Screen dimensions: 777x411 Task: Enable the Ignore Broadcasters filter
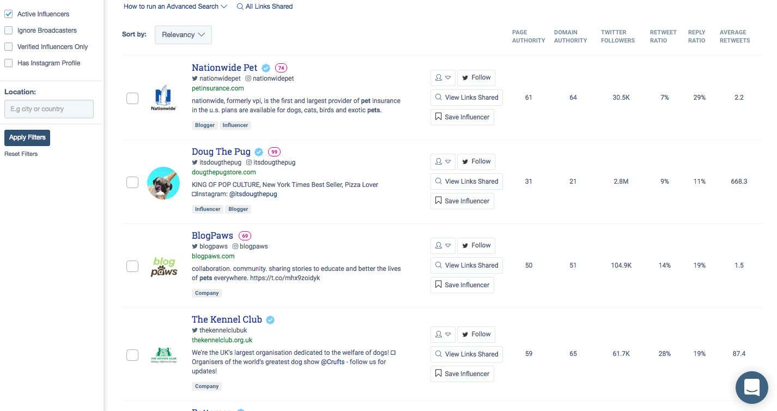click(x=8, y=30)
